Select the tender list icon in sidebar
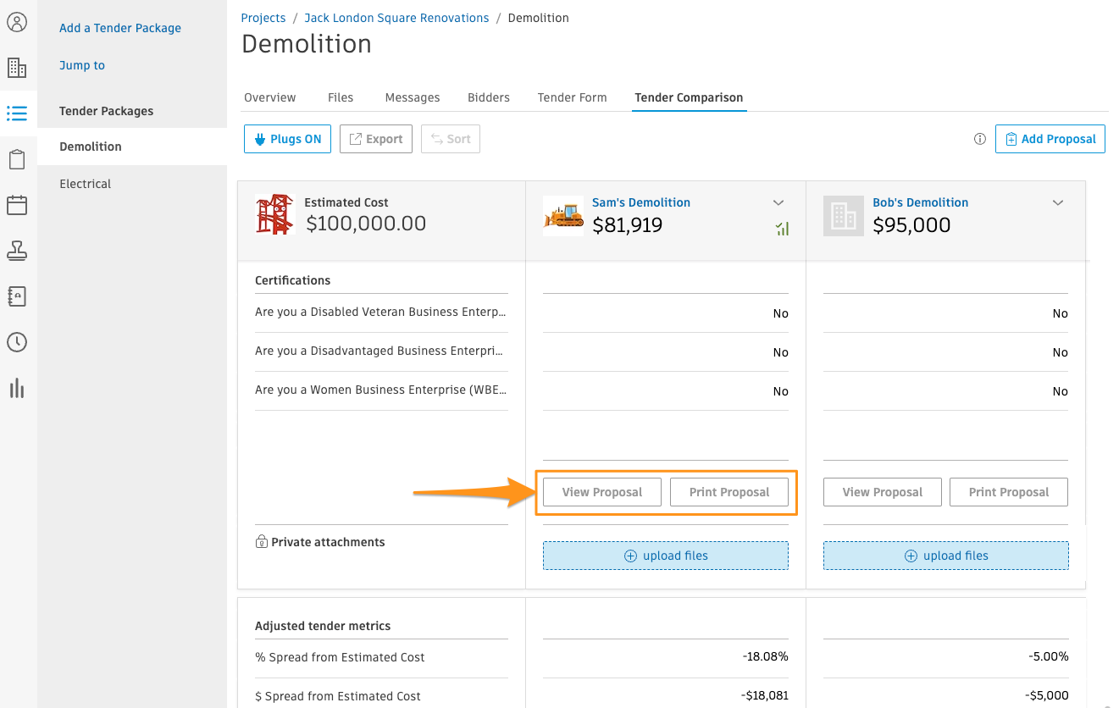This screenshot has height=708, width=1119. 17,113
